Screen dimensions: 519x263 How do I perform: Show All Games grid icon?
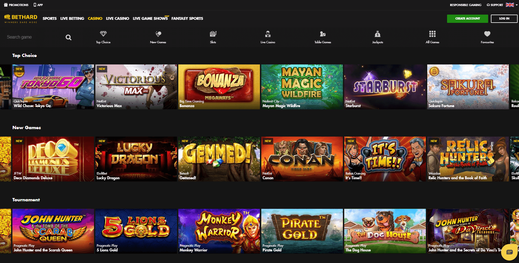432,34
